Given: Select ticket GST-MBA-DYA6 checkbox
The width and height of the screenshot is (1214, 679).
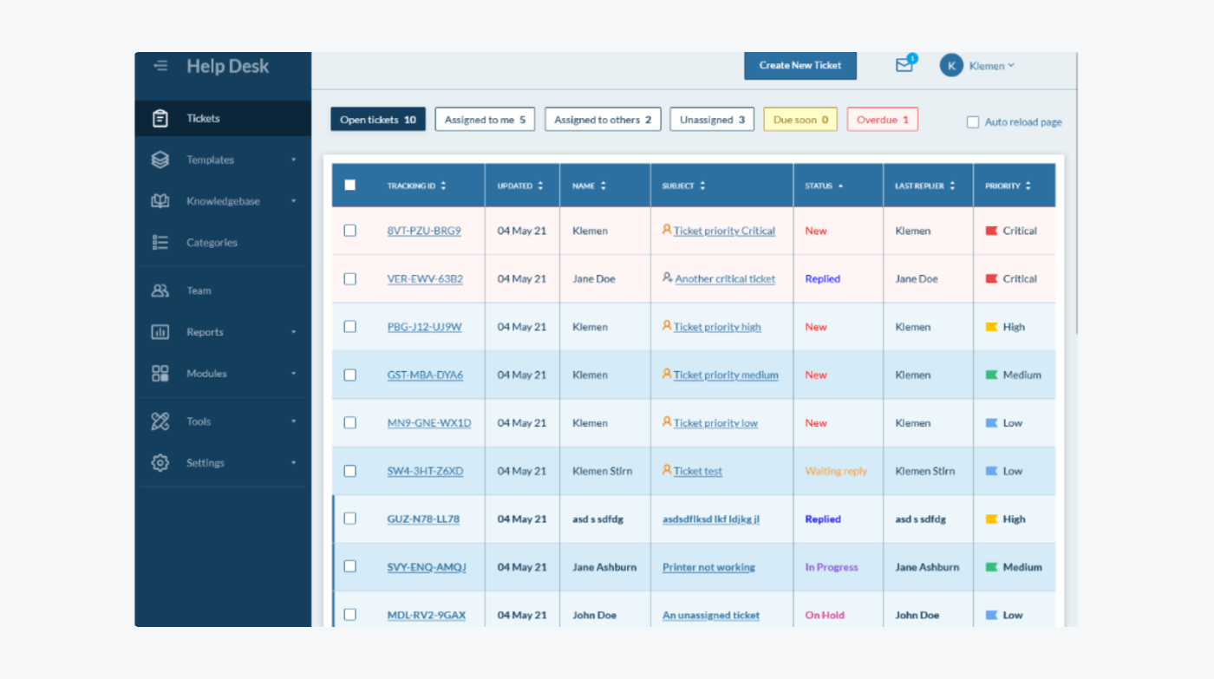Looking at the screenshot, I should click(x=349, y=375).
